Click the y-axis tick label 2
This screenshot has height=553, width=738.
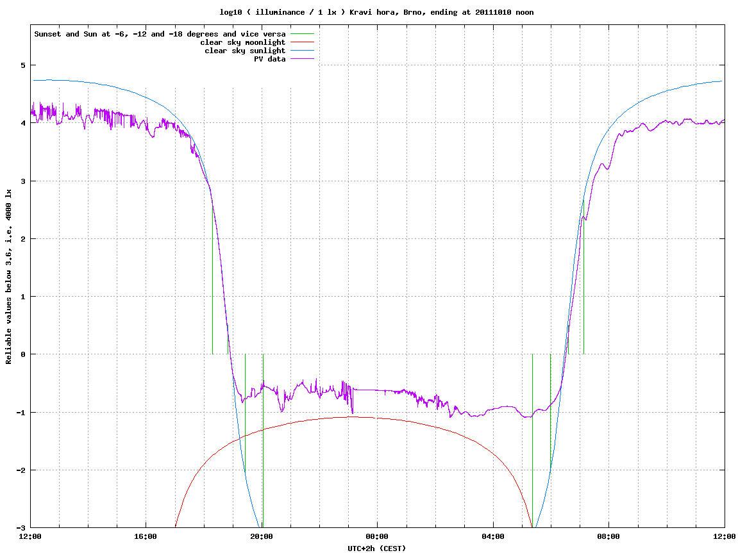tap(23, 239)
